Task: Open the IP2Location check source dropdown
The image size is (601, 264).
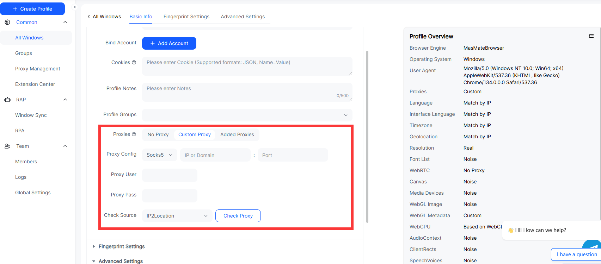Action: pos(177,216)
